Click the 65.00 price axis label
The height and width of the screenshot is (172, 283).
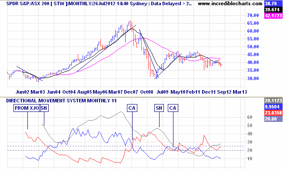253,23
